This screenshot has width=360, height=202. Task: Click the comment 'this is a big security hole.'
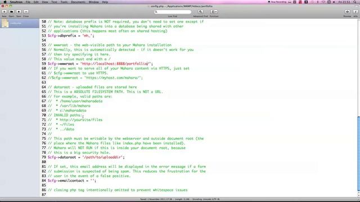[x=79, y=153]
